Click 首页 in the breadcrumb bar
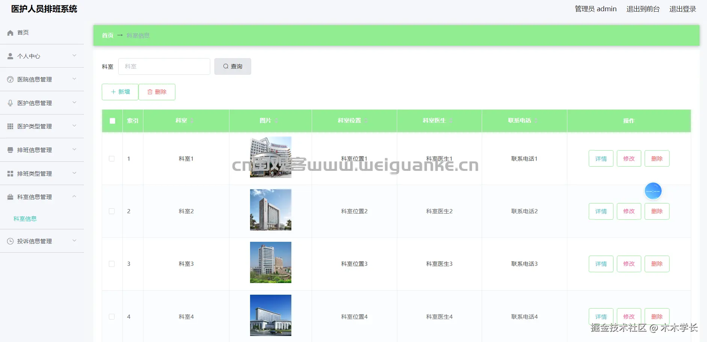Screen dimensions: 707x342 pyautogui.click(x=107, y=35)
